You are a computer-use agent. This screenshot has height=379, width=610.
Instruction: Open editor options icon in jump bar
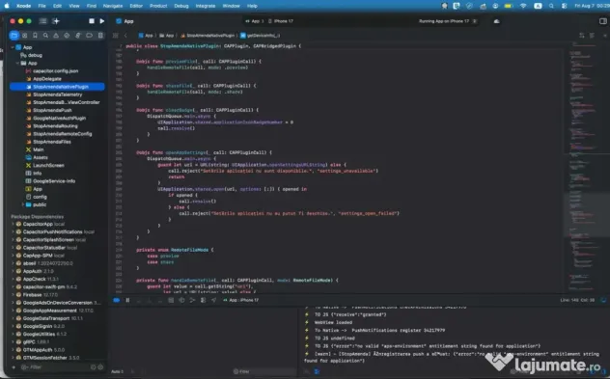[x=592, y=36]
